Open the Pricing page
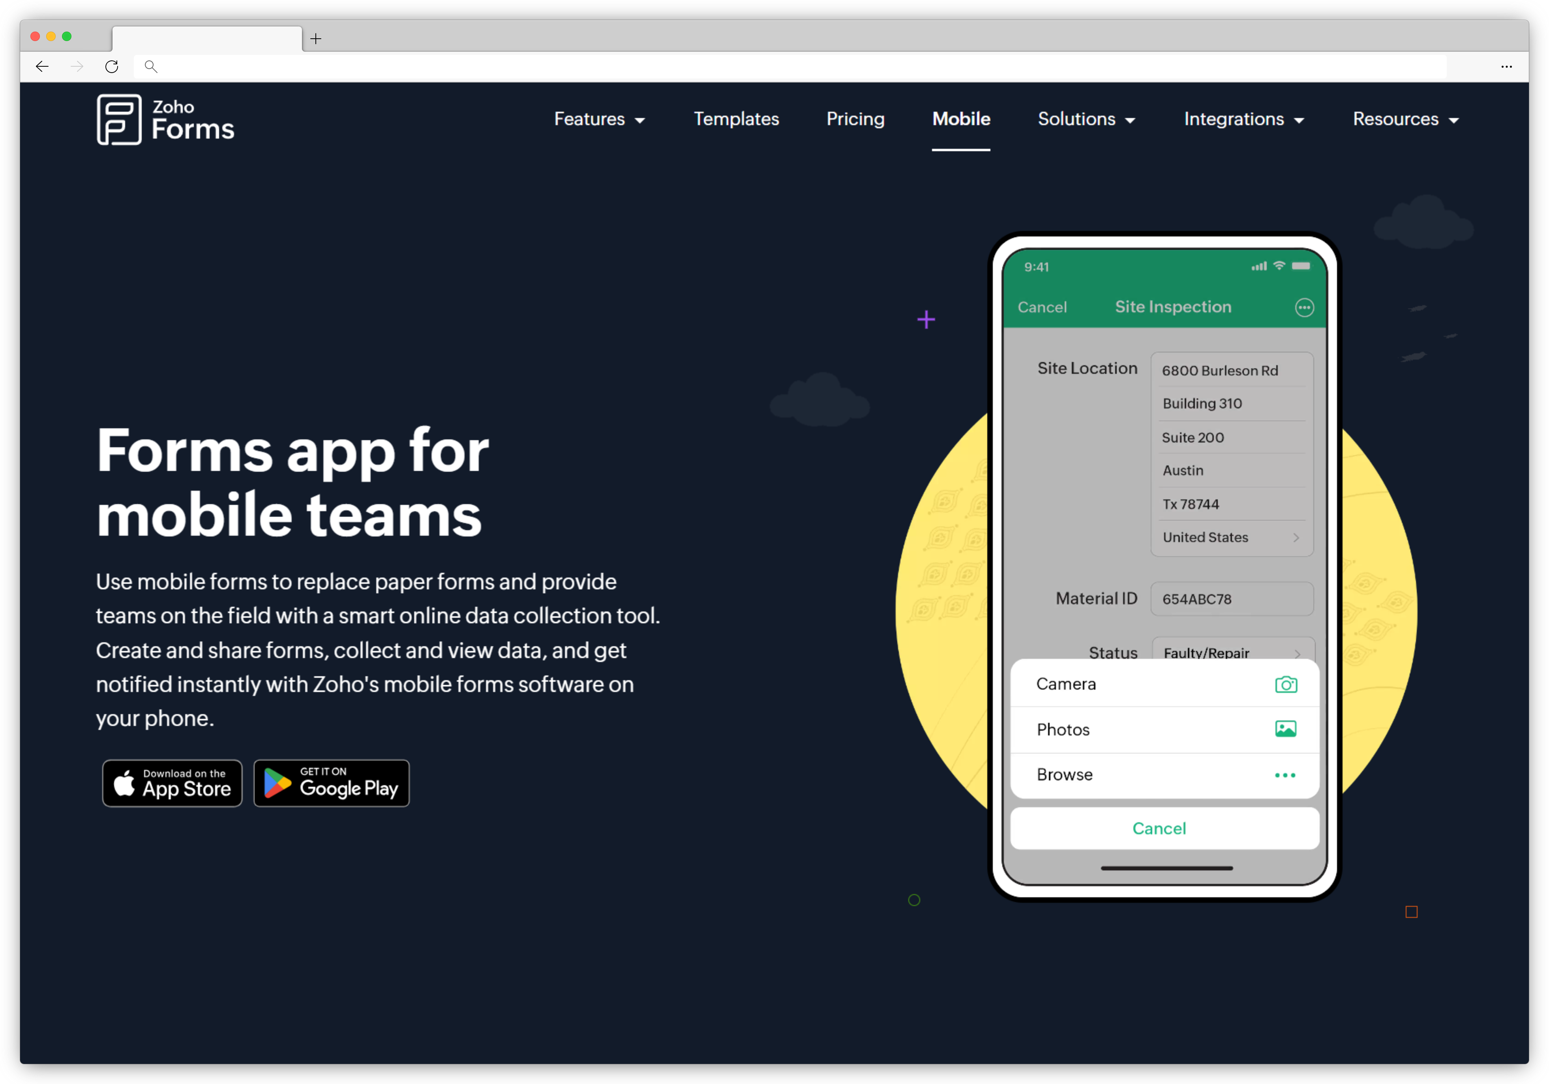Viewport: 1549px width, 1084px height. pyautogui.click(x=855, y=119)
